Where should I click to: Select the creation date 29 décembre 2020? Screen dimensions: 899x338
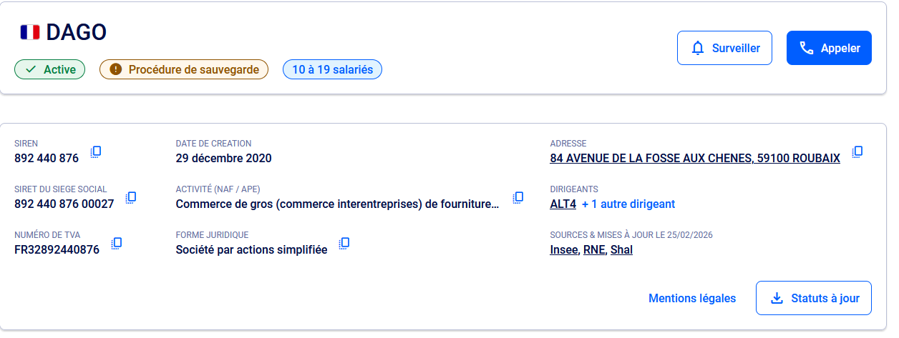pos(223,159)
